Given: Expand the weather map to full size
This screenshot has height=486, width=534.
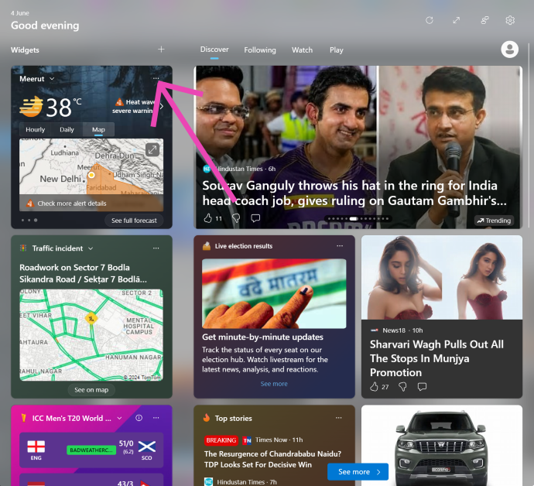Looking at the screenshot, I should point(152,149).
